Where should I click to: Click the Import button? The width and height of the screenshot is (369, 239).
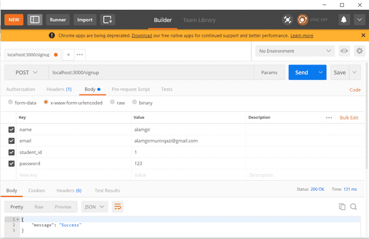85,19
